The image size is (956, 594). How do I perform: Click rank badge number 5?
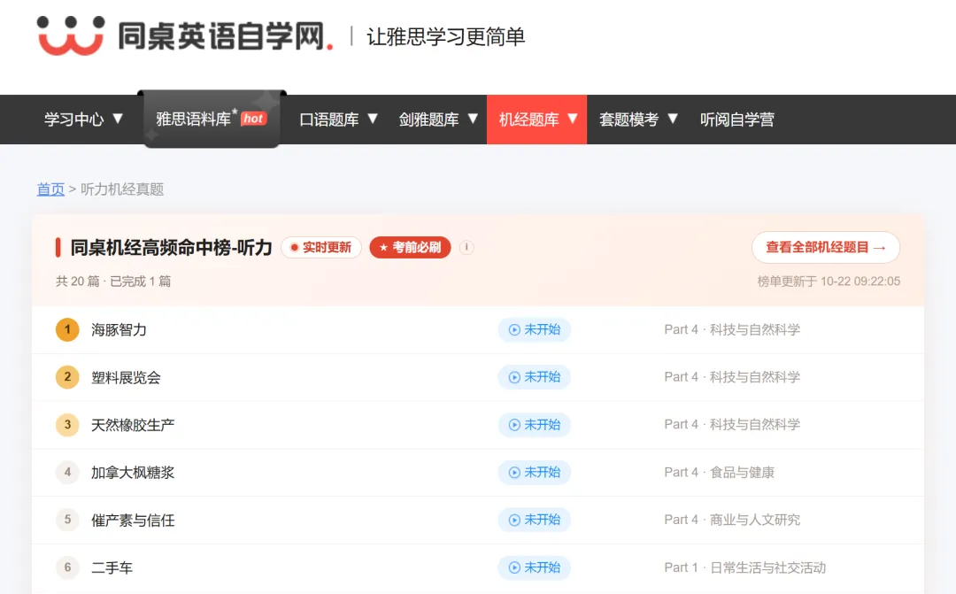(67, 521)
